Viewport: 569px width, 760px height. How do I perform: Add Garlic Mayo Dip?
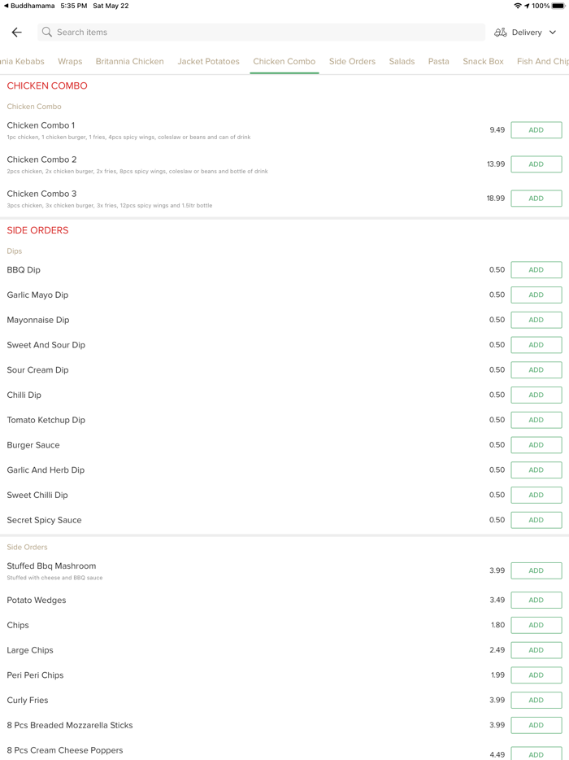pos(536,295)
